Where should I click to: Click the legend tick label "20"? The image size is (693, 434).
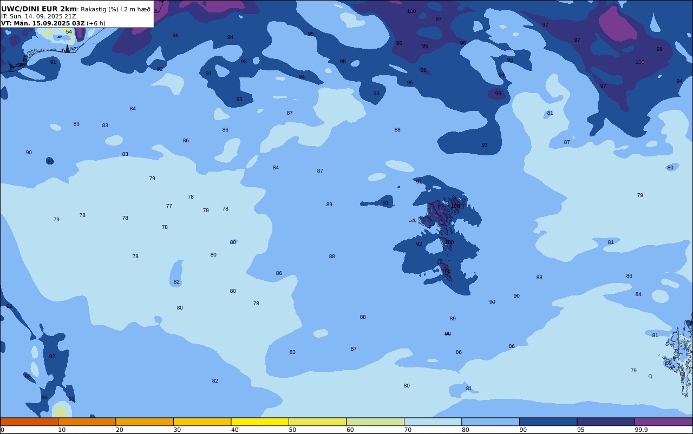119,430
